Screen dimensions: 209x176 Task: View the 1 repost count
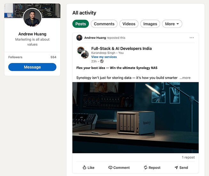point(188,157)
